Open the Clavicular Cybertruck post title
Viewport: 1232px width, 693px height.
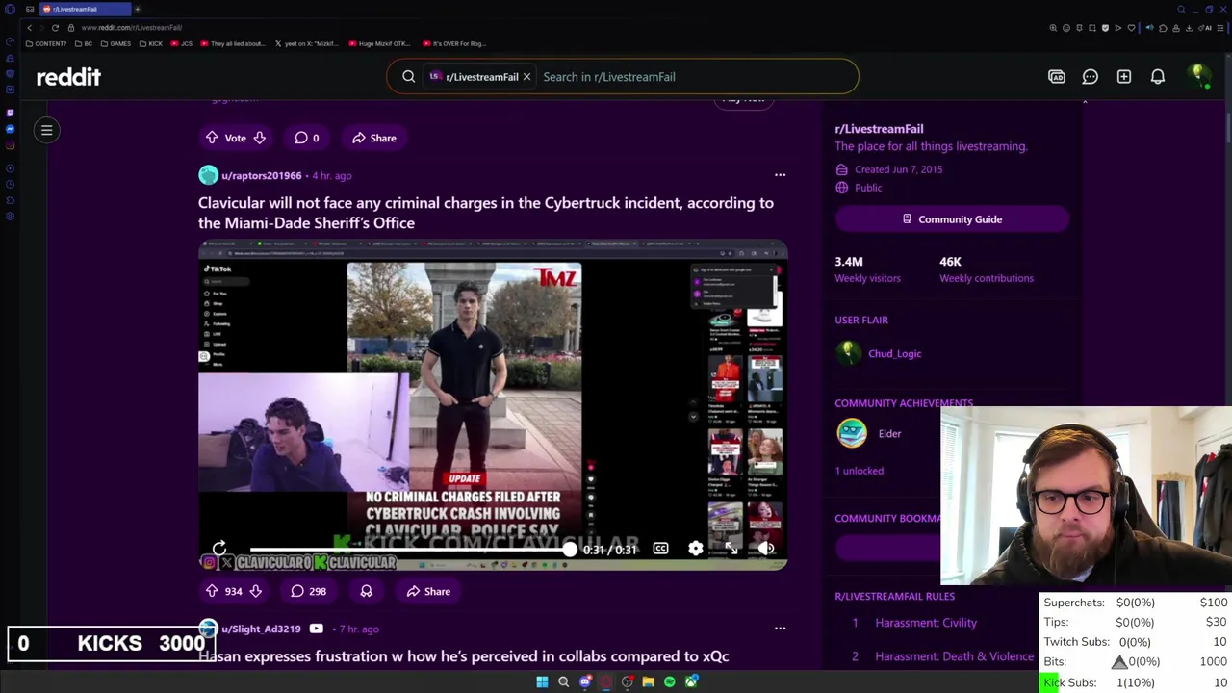[486, 213]
